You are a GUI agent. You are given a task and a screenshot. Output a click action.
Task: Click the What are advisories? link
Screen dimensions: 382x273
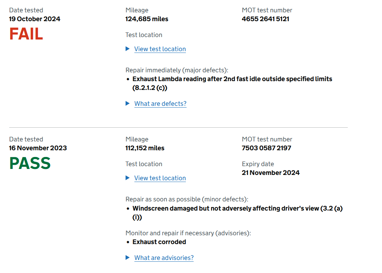[x=164, y=258]
